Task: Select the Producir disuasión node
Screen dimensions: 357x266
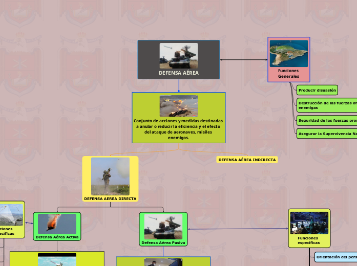Action: [317, 90]
